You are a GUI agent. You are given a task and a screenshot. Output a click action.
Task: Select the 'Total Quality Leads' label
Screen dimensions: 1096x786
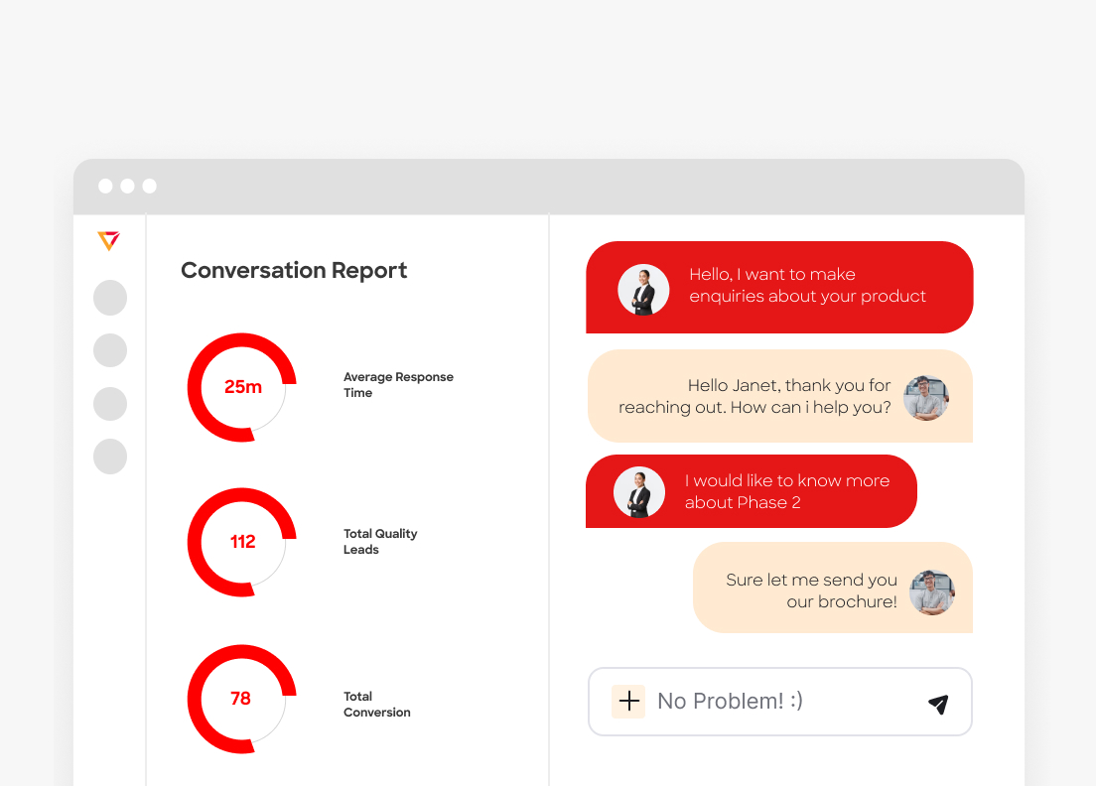380,542
